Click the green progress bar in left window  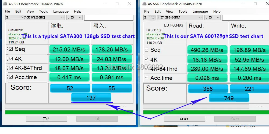point(69,112)
